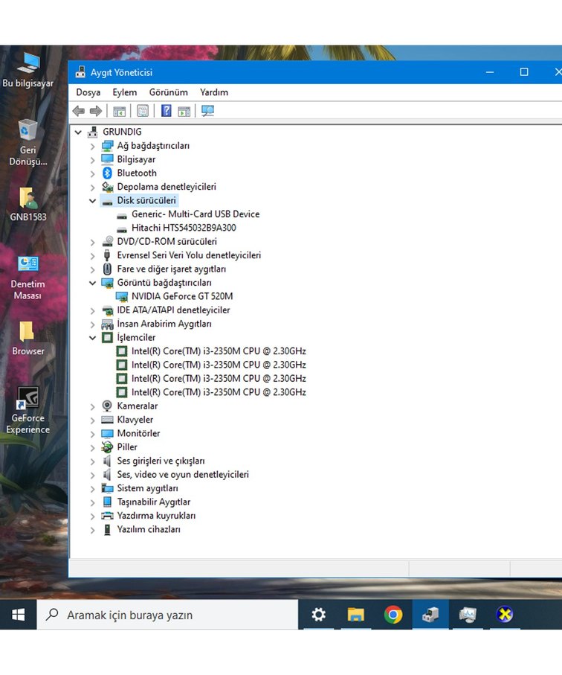Viewport: 562px width, 675px height.
Task: Click the scan for hardware changes icon
Action: 207,111
